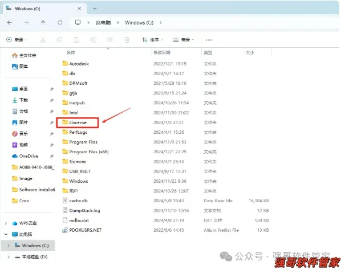Select Creo folder in sidebar
This screenshot has width=341, height=270.
click(21, 201)
